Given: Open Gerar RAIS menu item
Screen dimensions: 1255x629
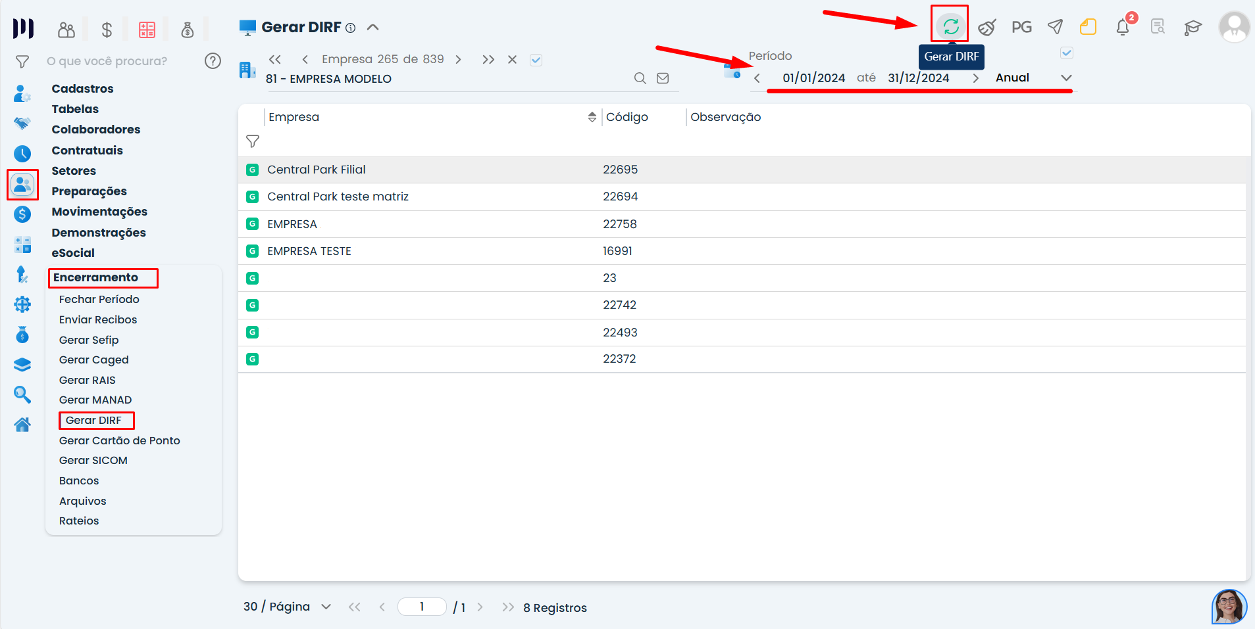Looking at the screenshot, I should pyautogui.click(x=88, y=380).
